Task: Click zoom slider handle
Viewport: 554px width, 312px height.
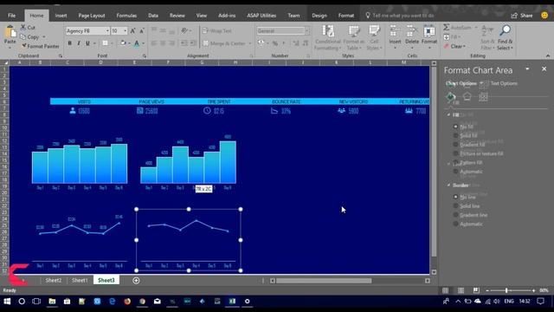Action: (x=506, y=290)
